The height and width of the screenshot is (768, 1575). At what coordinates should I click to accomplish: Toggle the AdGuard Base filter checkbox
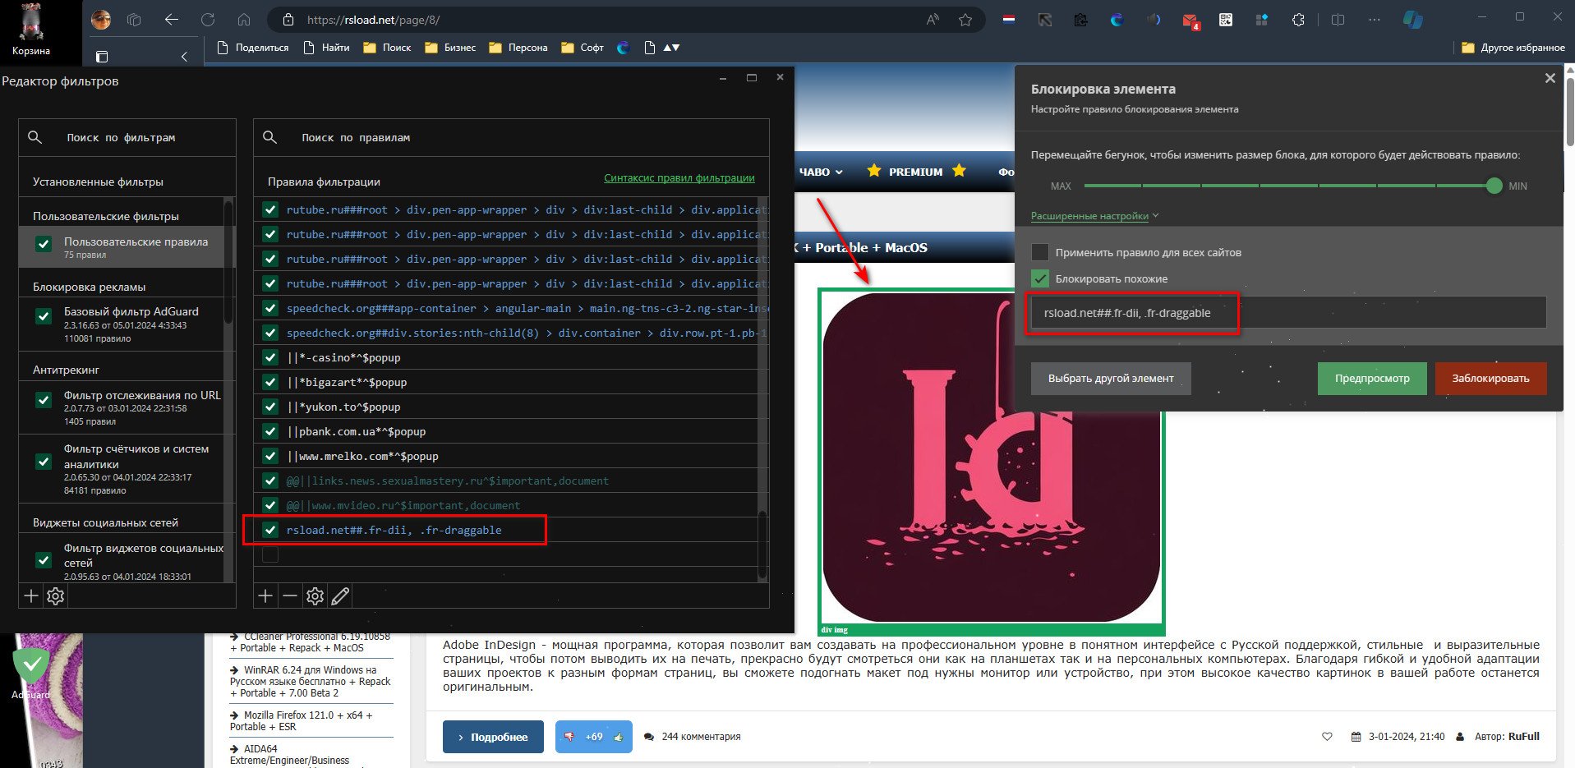pyautogui.click(x=44, y=316)
